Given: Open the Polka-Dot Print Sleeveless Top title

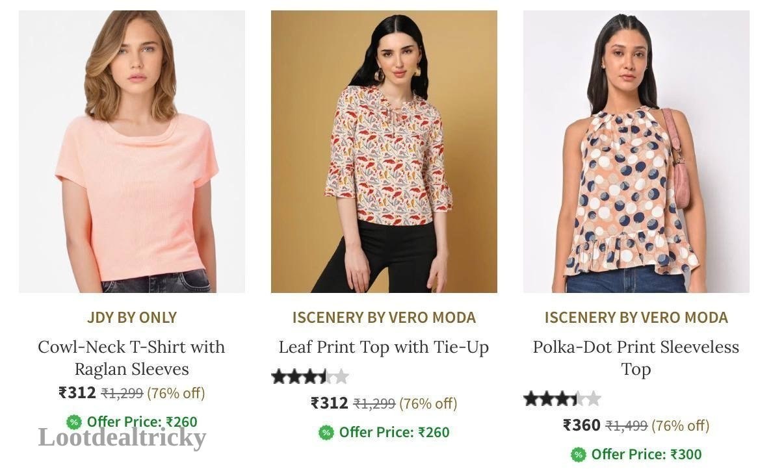Looking at the screenshot, I should [x=636, y=358].
